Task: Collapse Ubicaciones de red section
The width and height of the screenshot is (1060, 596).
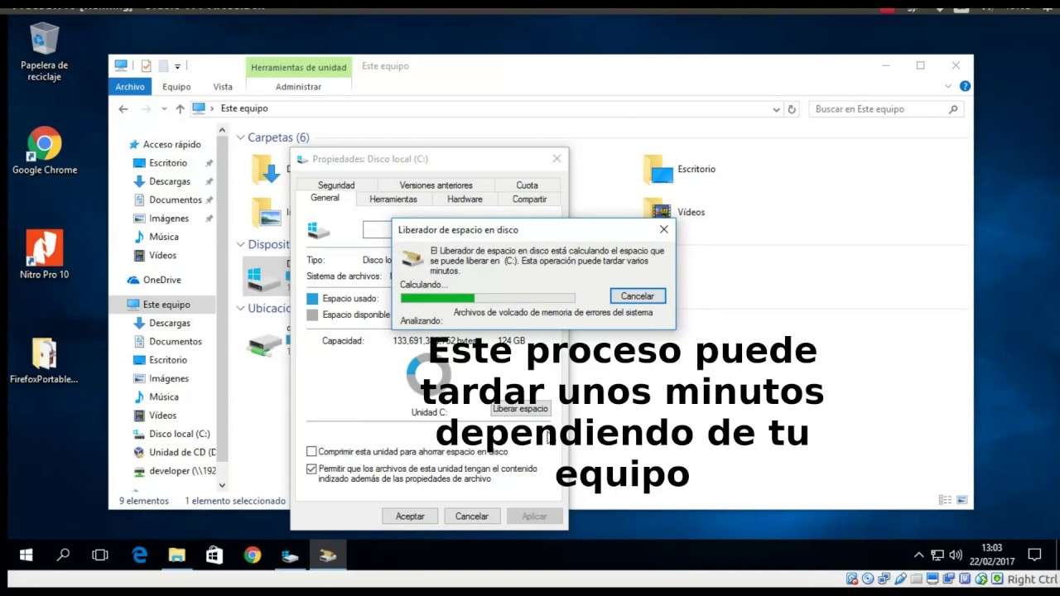Action: (242, 308)
